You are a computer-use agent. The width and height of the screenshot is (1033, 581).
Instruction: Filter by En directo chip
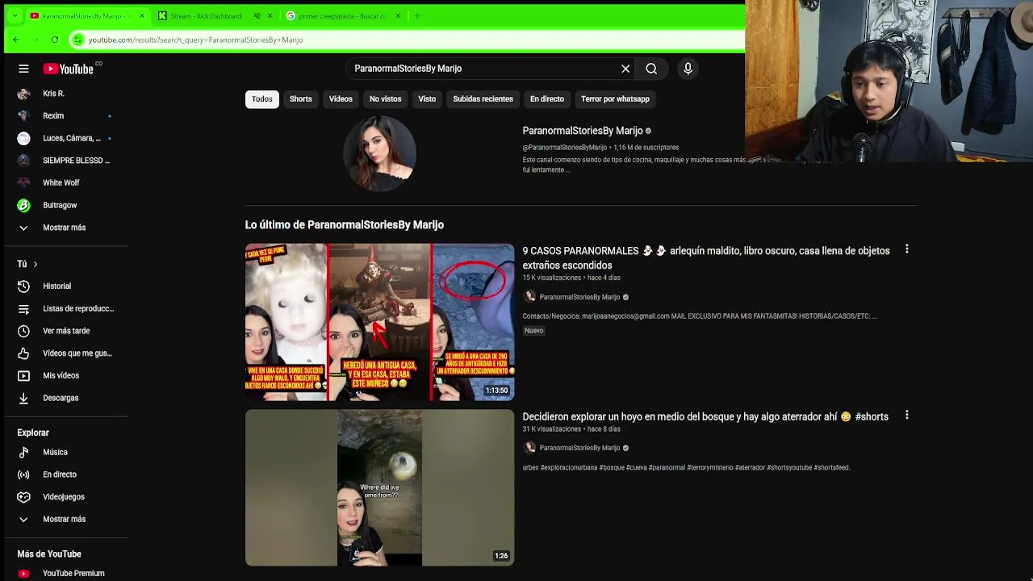point(547,99)
